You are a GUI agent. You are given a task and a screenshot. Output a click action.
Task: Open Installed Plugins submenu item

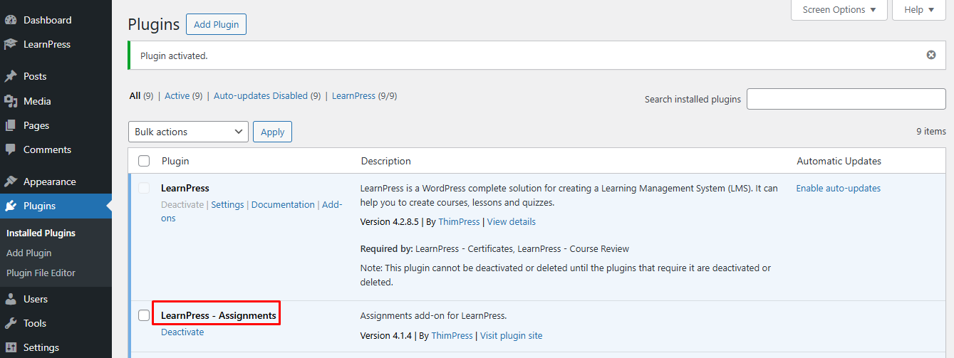pos(41,233)
